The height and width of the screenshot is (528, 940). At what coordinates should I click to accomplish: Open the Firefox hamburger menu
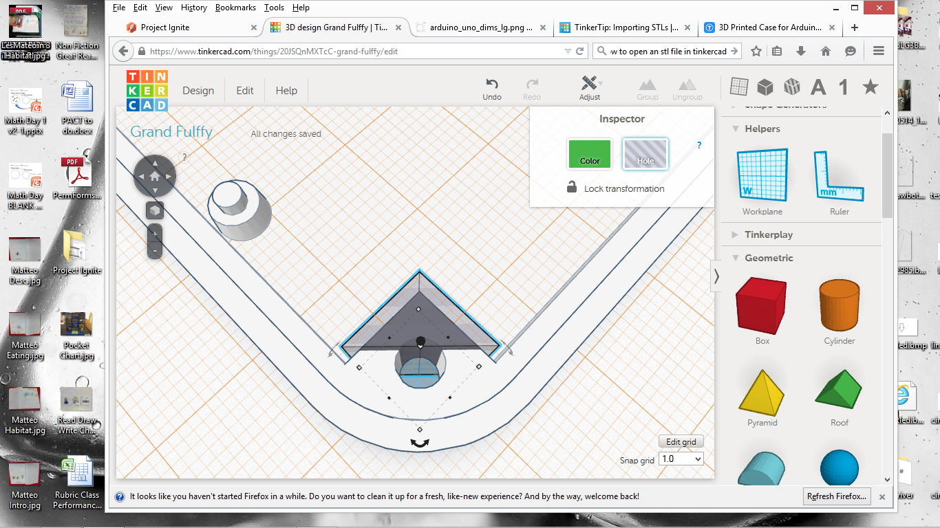(x=879, y=51)
